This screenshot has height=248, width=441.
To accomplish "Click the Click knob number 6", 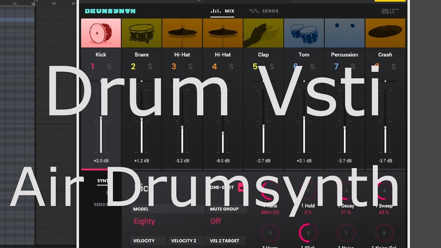I will (308, 233).
